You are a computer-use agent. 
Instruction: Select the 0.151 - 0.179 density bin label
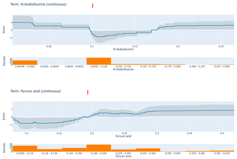pyautogui.click(x=148, y=67)
